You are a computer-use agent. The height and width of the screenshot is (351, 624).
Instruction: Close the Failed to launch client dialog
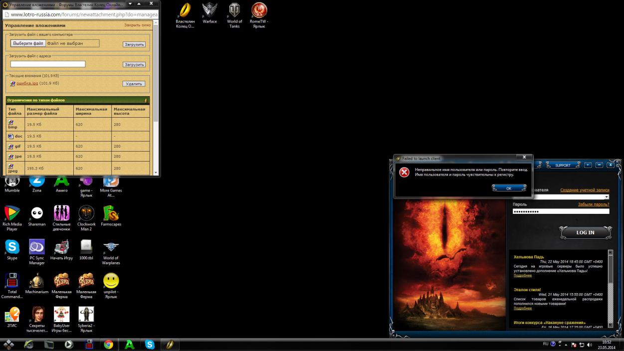click(x=524, y=157)
